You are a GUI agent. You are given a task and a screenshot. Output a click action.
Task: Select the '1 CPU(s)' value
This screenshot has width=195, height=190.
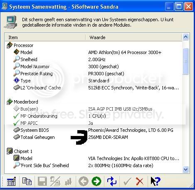pos(97,116)
